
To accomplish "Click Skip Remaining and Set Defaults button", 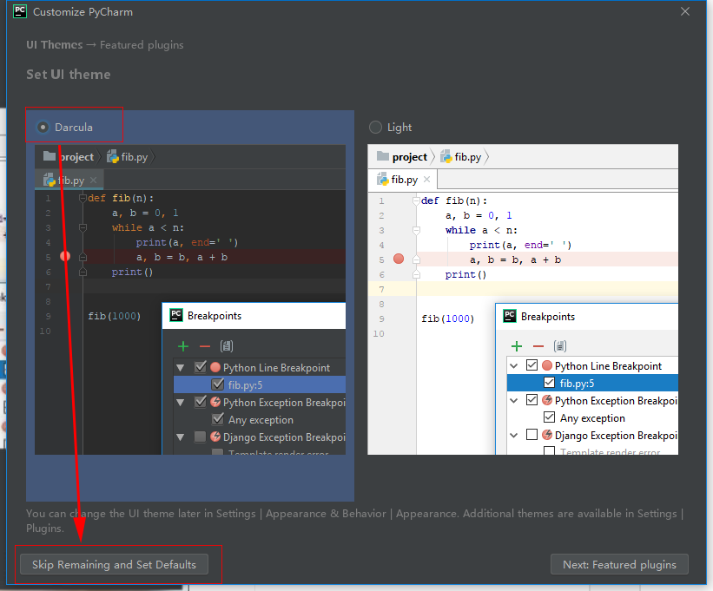I will coord(114,564).
